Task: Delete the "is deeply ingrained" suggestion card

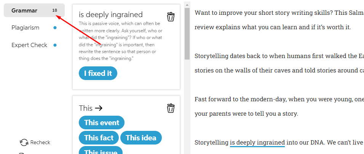Action: [171, 17]
